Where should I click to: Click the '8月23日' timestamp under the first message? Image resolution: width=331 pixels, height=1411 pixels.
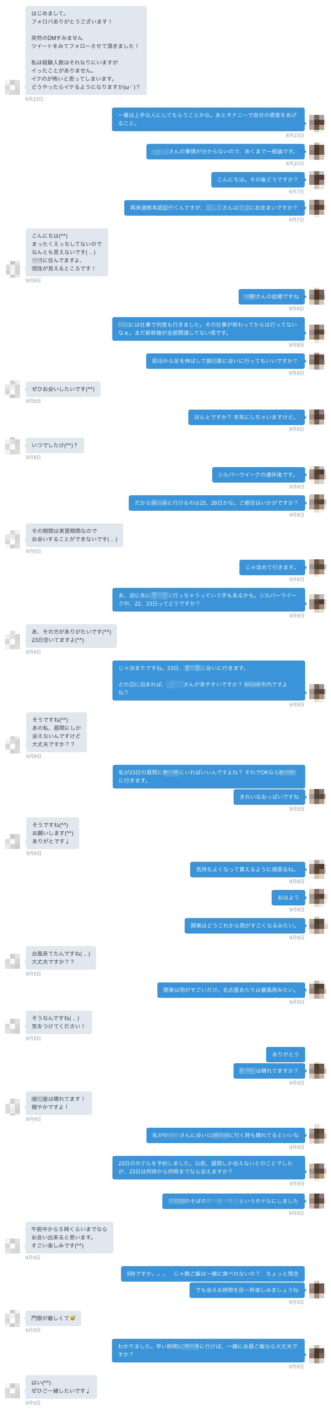[x=34, y=99]
